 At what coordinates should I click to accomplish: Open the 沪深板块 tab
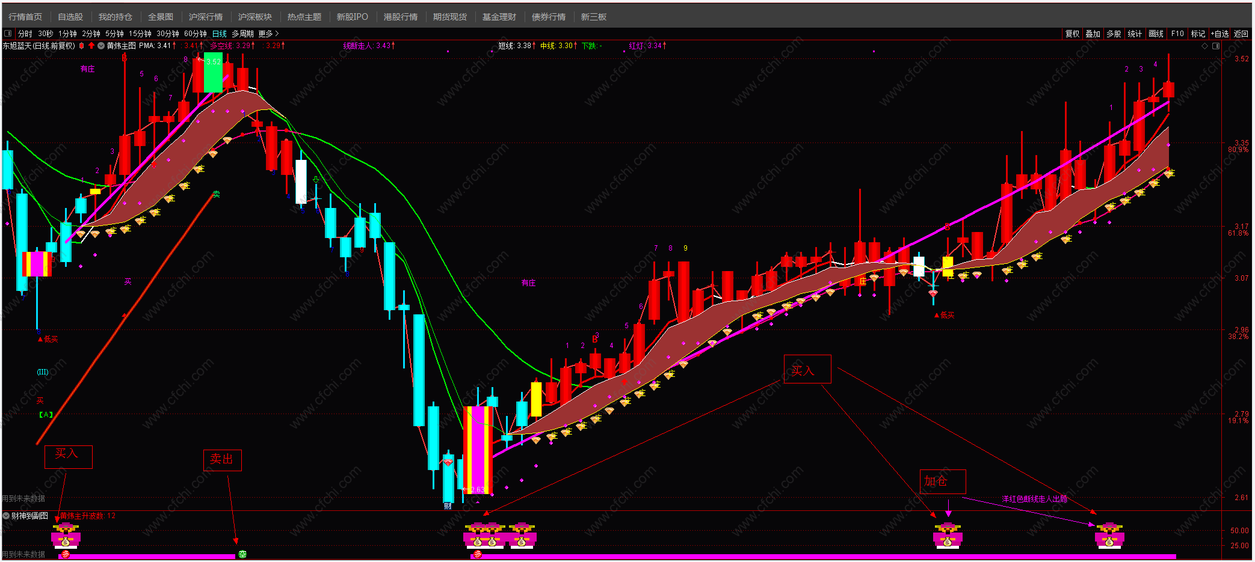click(x=255, y=17)
